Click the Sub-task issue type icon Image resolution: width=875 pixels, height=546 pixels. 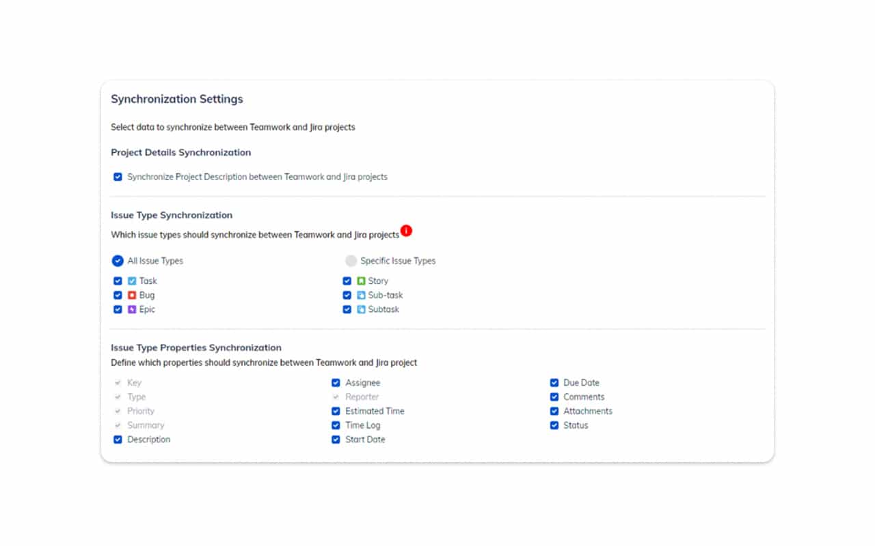pos(360,295)
